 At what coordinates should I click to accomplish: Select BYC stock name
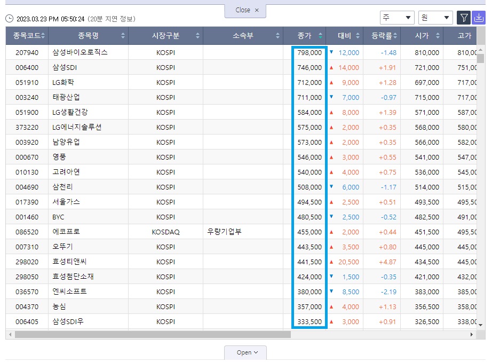tap(58, 217)
